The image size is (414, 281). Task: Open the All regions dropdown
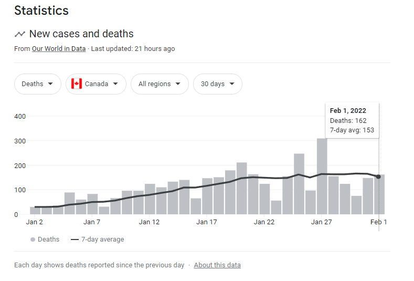[160, 84]
